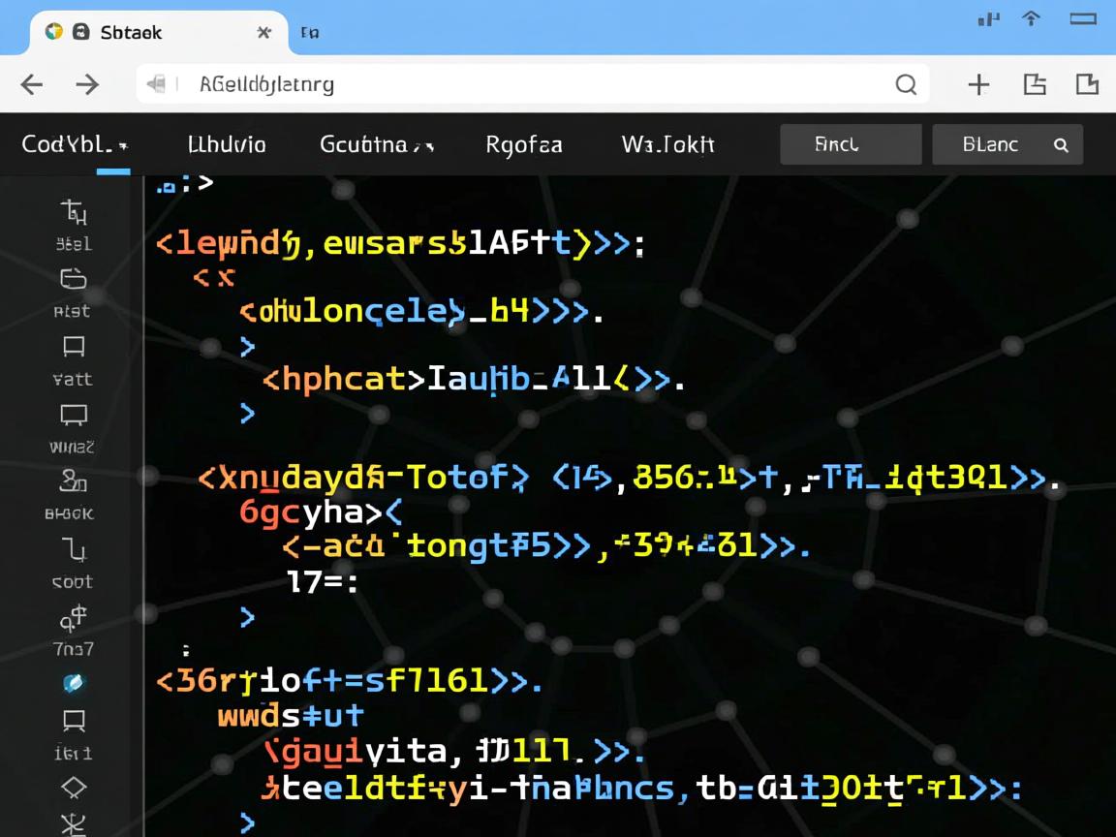Open the vatt panel icon in sidebar
The image size is (1116, 837).
pos(74,347)
